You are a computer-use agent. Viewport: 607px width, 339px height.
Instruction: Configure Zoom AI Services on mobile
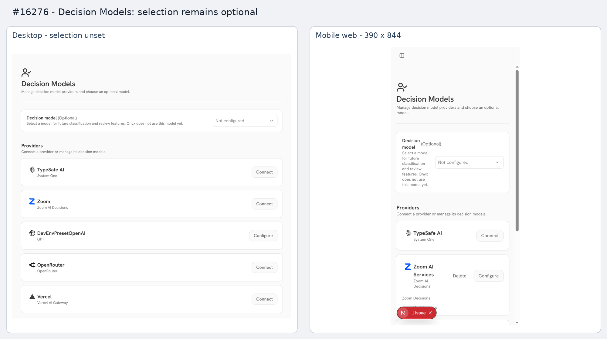coord(489,276)
